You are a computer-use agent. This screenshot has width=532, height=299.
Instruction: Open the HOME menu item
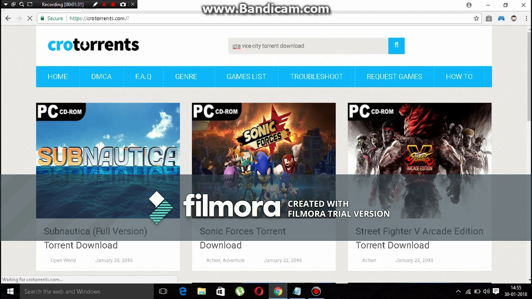coord(58,76)
